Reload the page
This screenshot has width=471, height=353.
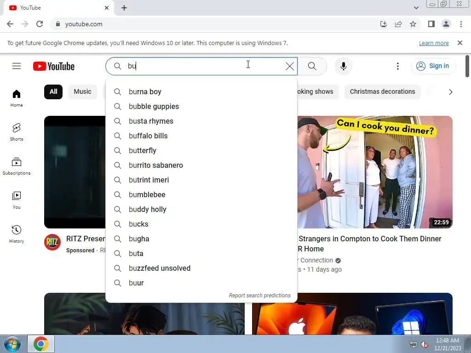(40, 24)
